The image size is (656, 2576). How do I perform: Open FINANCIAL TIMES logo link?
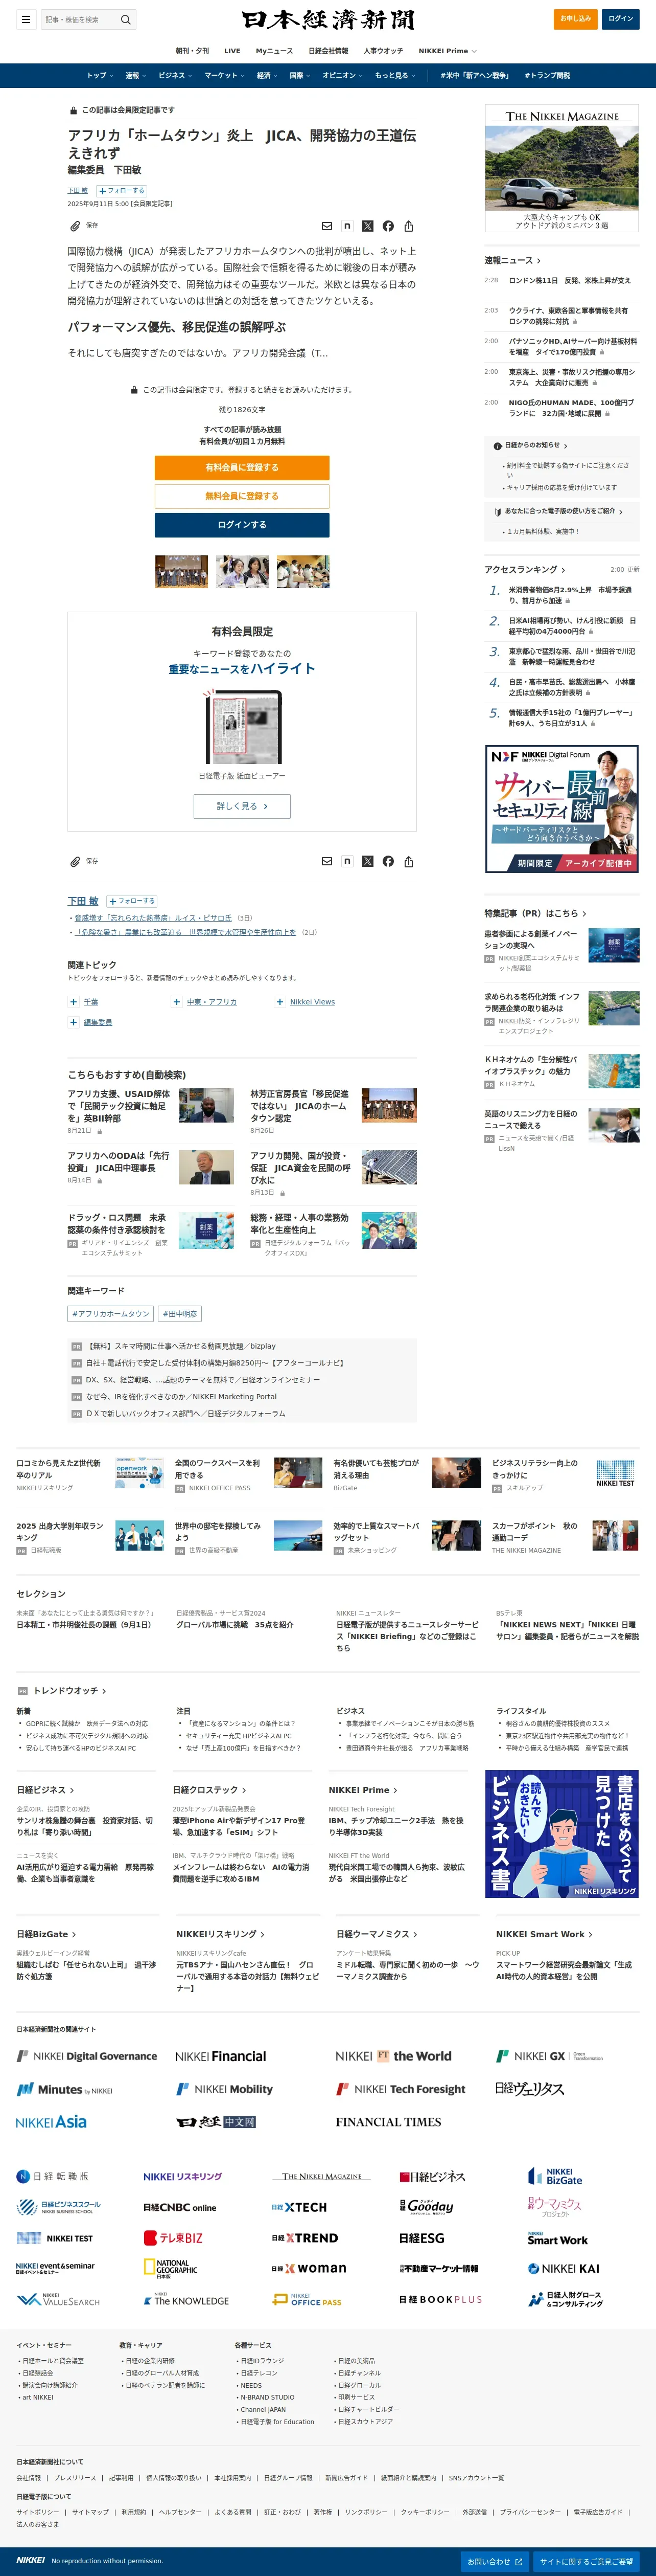point(388,2122)
